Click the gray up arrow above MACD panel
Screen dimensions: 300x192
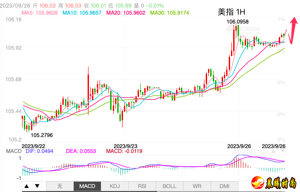(273, 151)
